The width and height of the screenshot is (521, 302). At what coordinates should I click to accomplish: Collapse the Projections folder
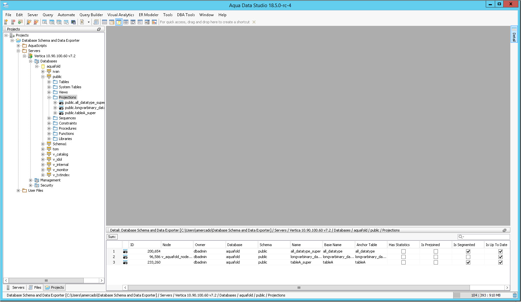[49, 97]
